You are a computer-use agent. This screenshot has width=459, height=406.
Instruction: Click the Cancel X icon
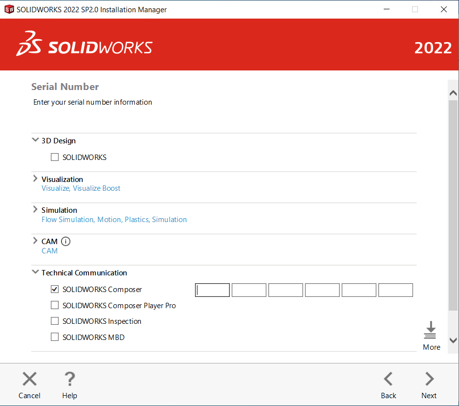pyautogui.click(x=29, y=379)
